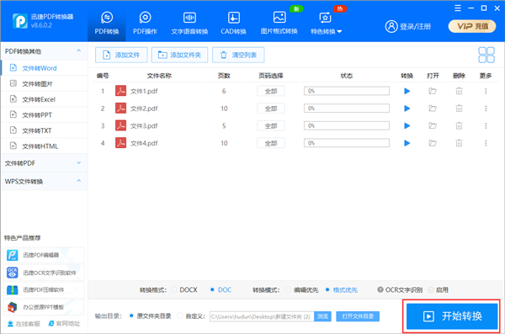The width and height of the screenshot is (505, 334).
Task: Open more options for 文件3.pdf
Action: click(486, 125)
